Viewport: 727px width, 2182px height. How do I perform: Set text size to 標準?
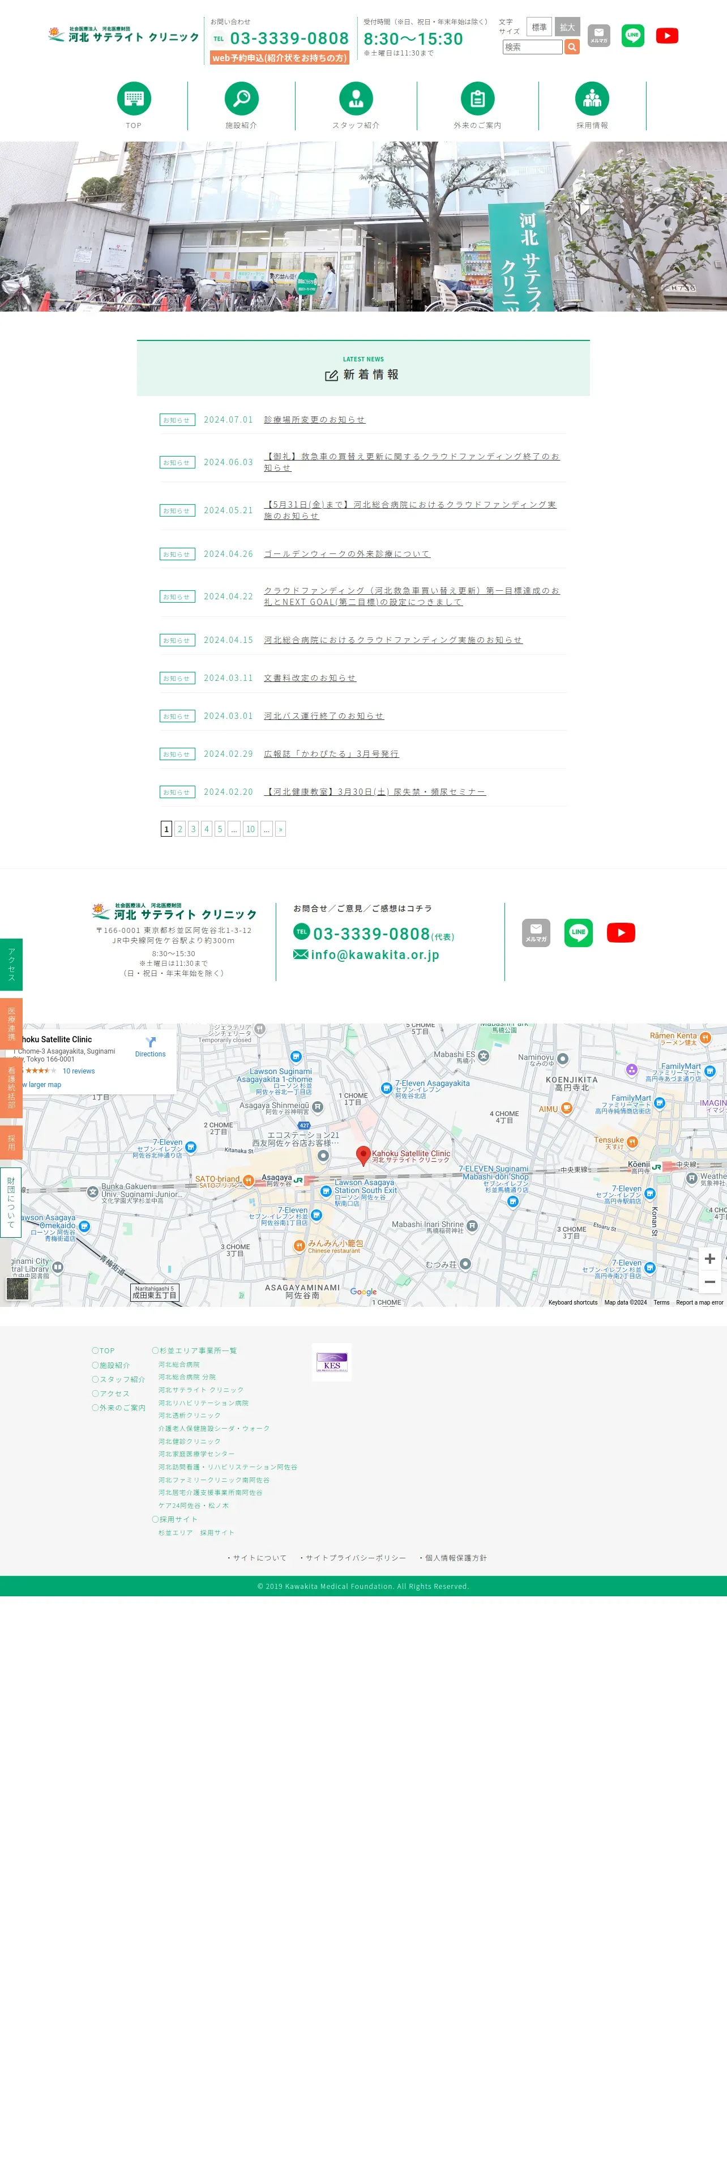(539, 27)
